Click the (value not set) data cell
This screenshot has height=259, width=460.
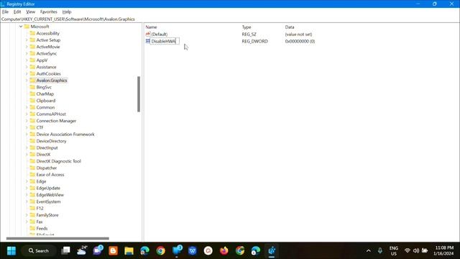tap(298, 35)
